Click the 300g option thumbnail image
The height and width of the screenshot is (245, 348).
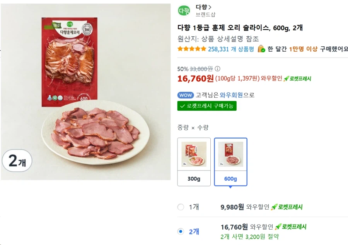click(x=194, y=155)
